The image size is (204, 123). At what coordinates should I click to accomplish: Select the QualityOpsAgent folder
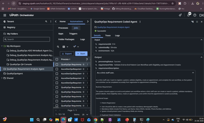click(x=15, y=74)
